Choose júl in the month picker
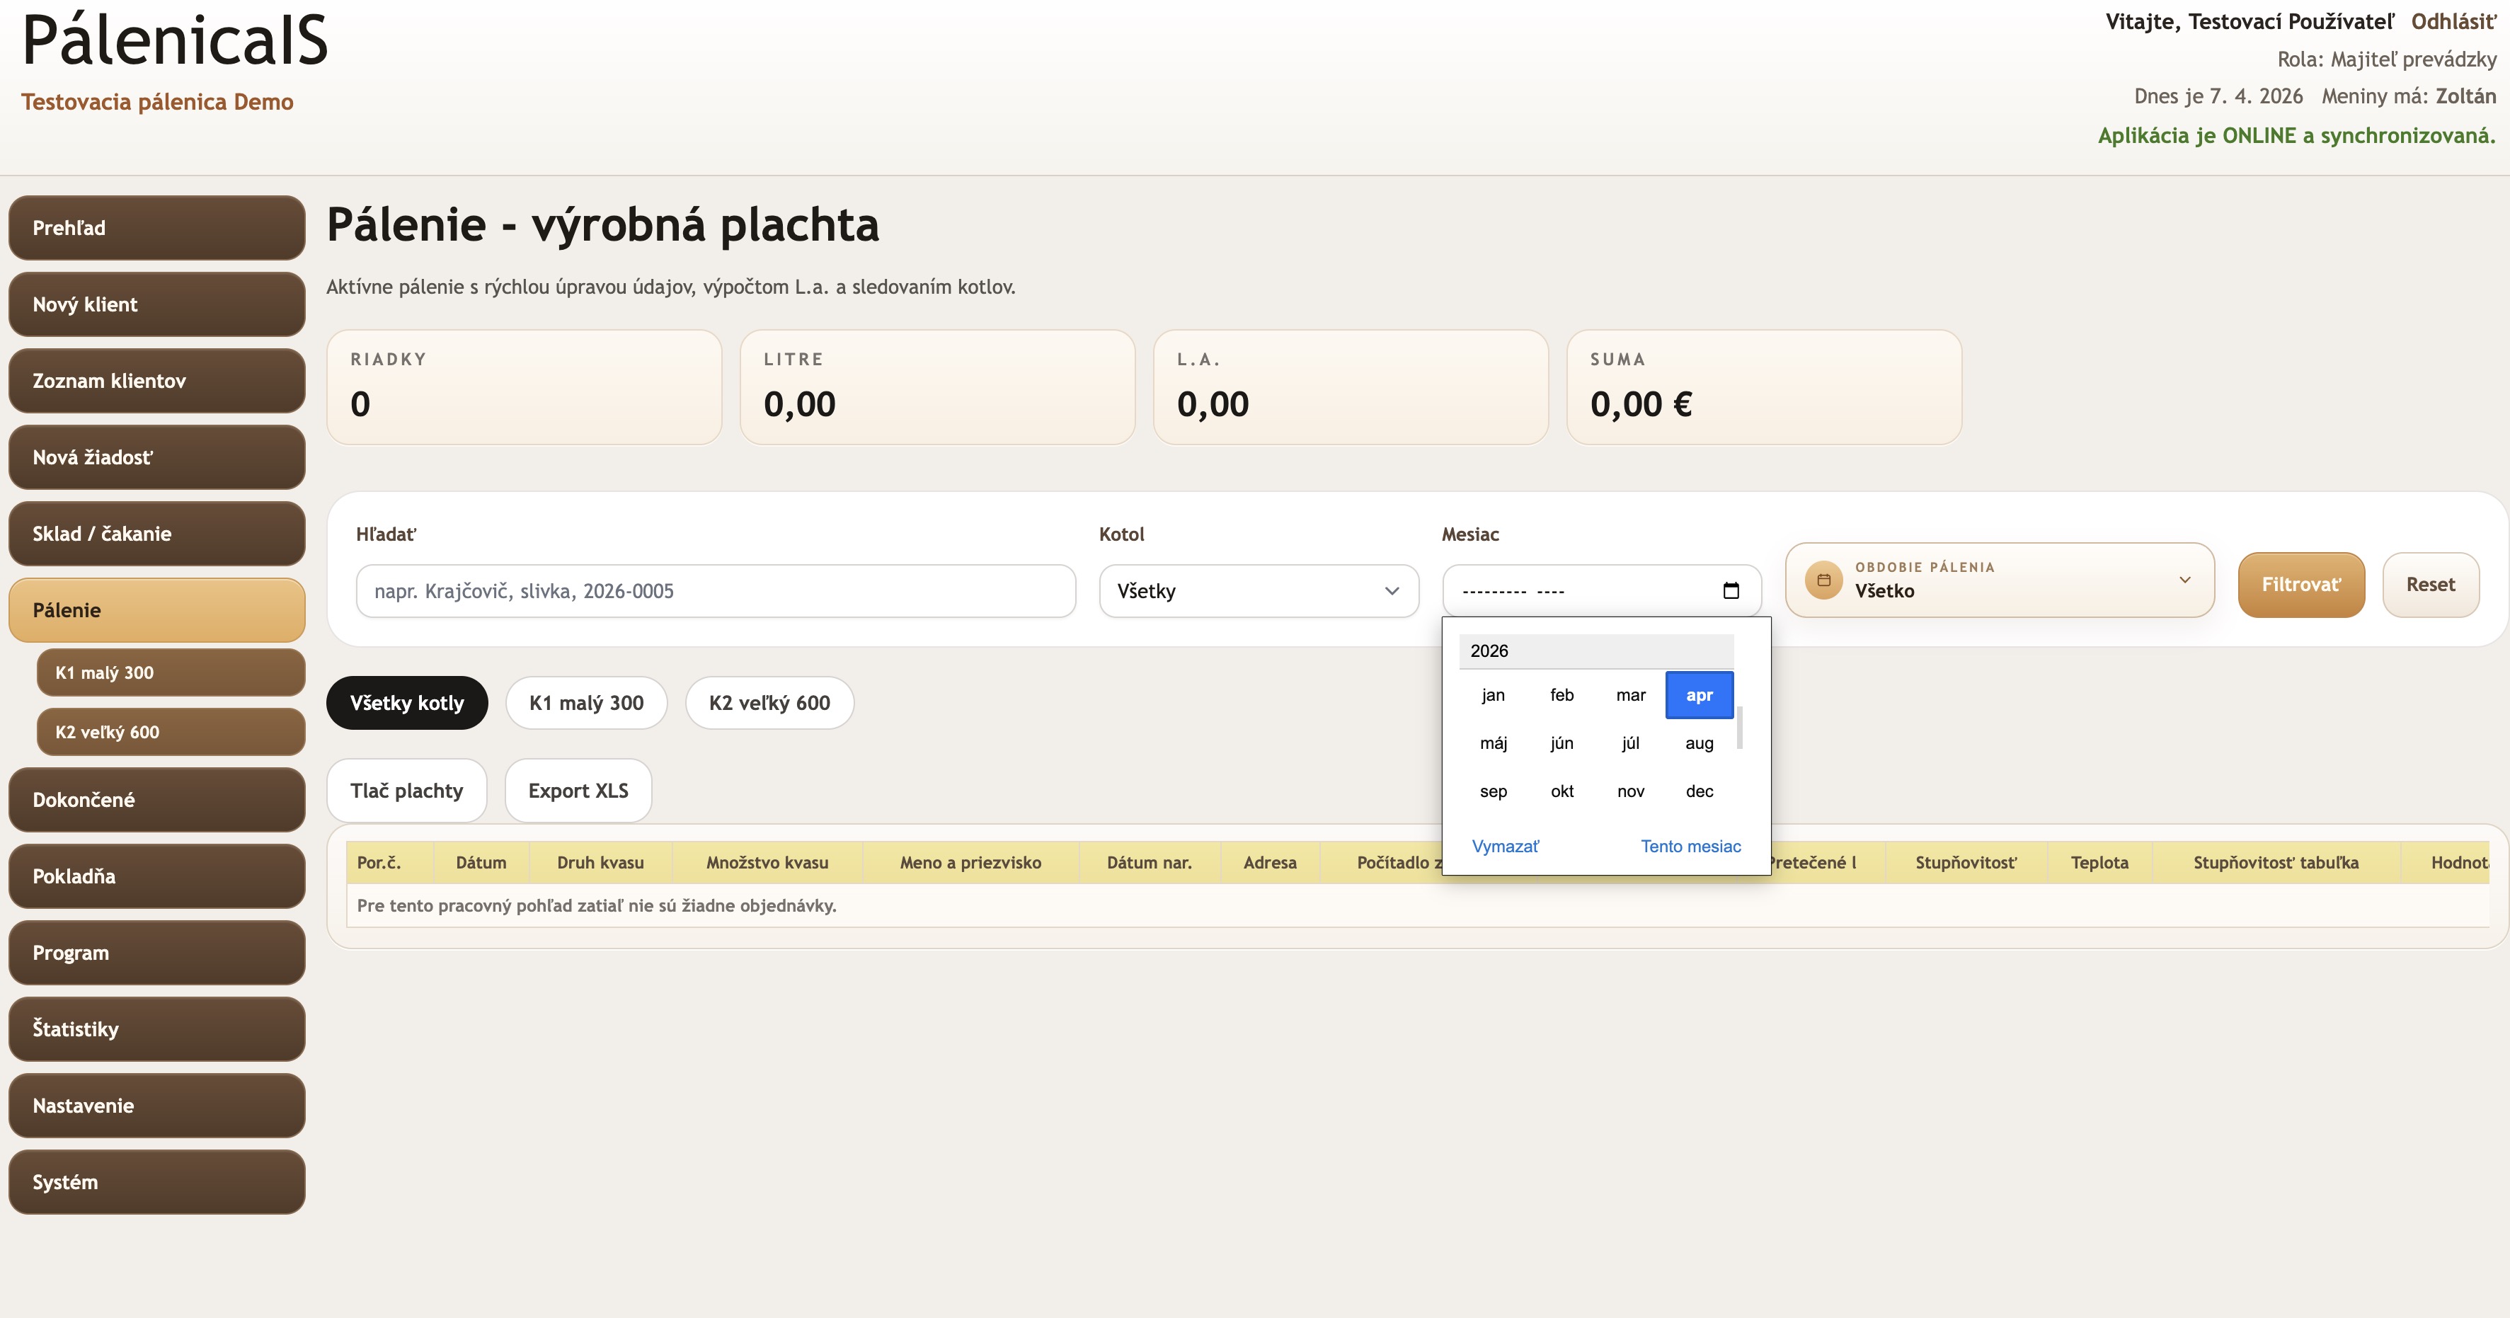The width and height of the screenshot is (2510, 1318). click(1630, 743)
